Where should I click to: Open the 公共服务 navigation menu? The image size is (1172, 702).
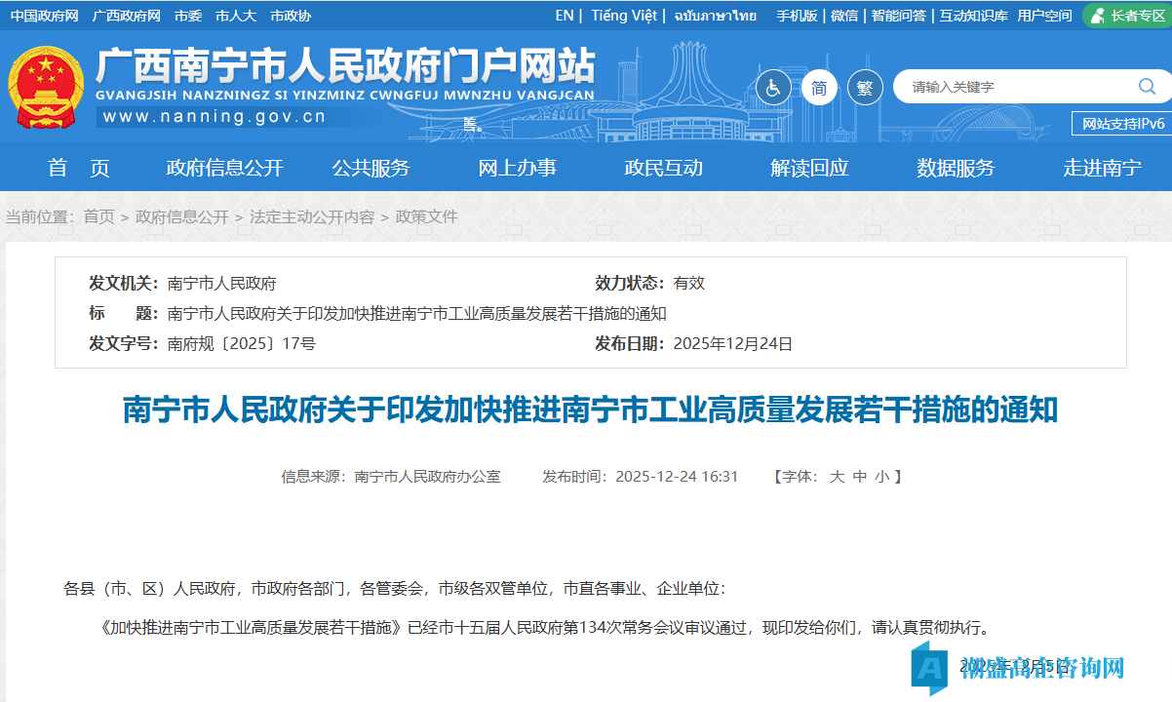[x=370, y=167]
